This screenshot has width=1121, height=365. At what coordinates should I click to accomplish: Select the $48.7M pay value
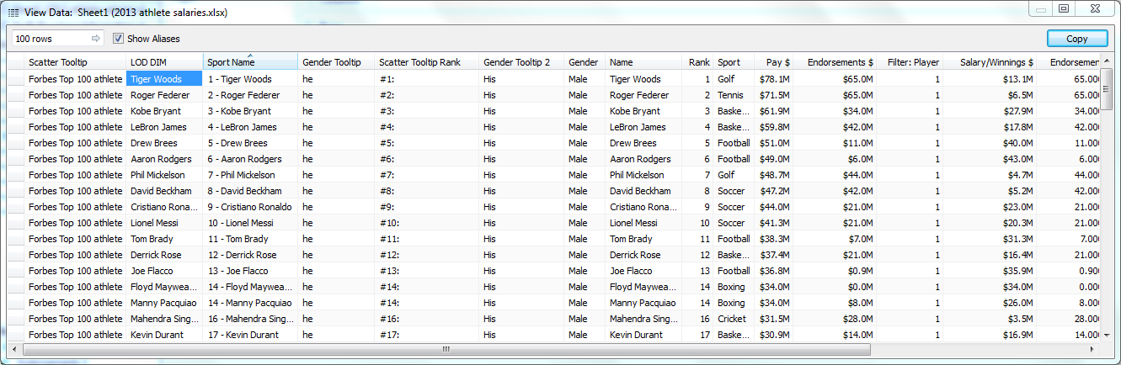774,175
